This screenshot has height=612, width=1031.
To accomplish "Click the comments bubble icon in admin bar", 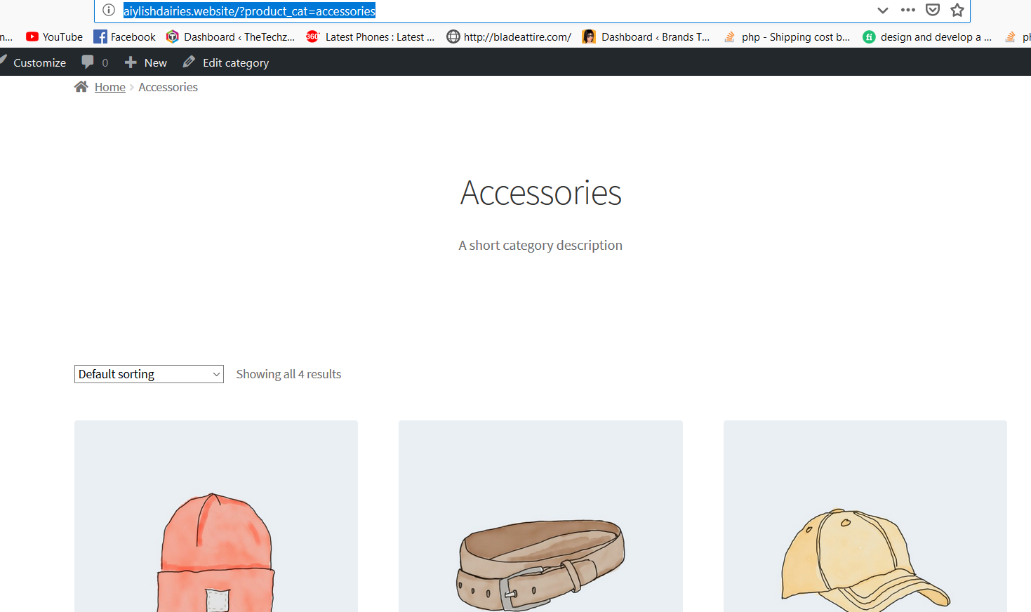I will tap(88, 62).
